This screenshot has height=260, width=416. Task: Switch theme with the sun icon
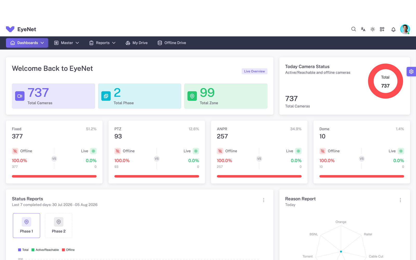[x=373, y=29]
